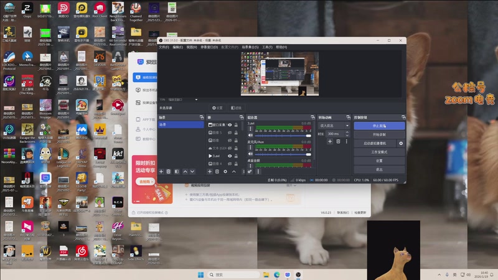The height and width of the screenshot is (280, 498).
Task: Open the 场景集合(S) menu in OBS
Action: pyautogui.click(x=250, y=47)
